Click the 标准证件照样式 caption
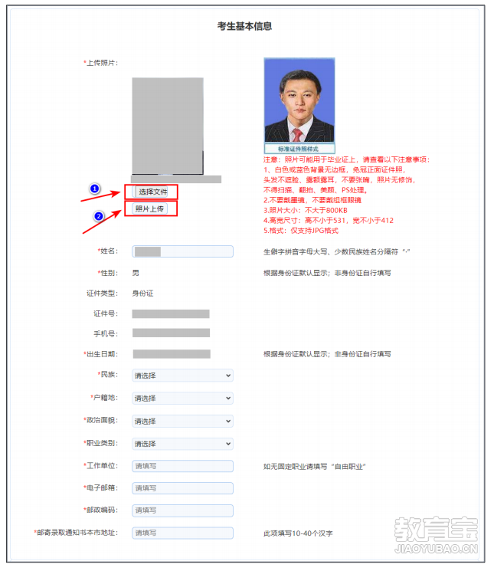Image resolution: width=494 pixels, height=571 pixels. click(299, 149)
